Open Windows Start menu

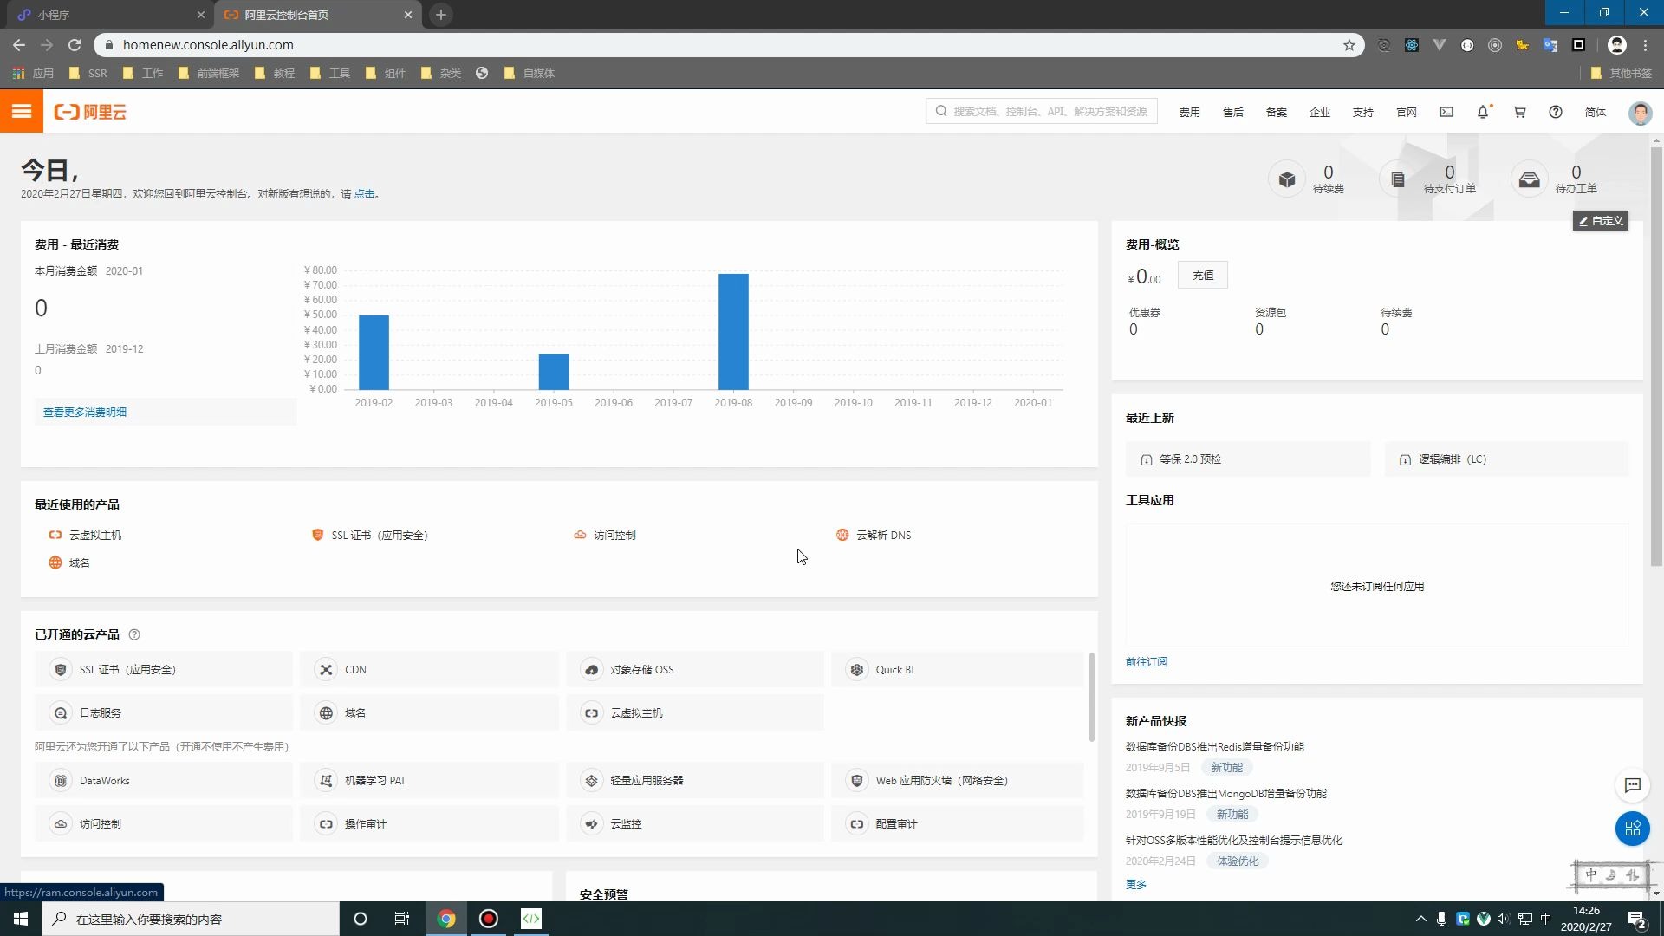point(21,919)
